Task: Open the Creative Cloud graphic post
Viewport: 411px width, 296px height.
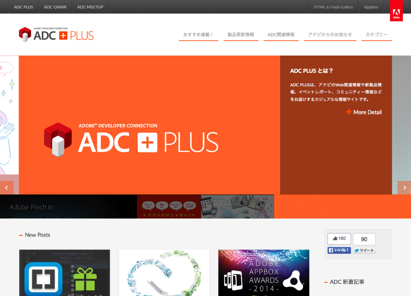Action: tap(164, 273)
